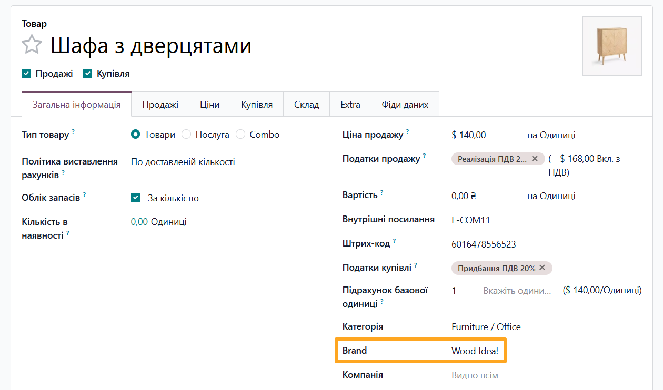The image size is (663, 390).
Task: Remove the Придбання ПДВ 20% tag
Action: (x=543, y=268)
